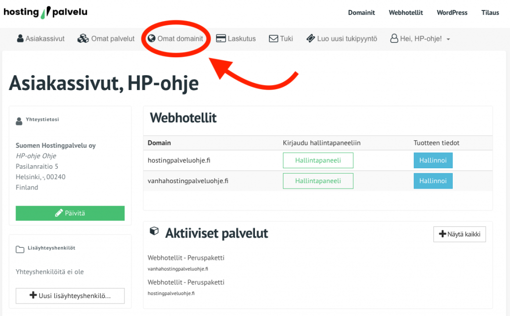Open the Tilaus page
This screenshot has width=510, height=316.
coord(490,12)
